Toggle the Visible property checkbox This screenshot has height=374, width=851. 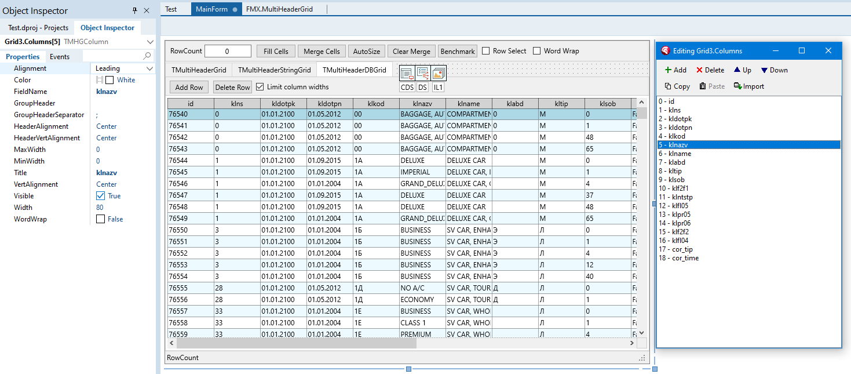[x=101, y=196]
